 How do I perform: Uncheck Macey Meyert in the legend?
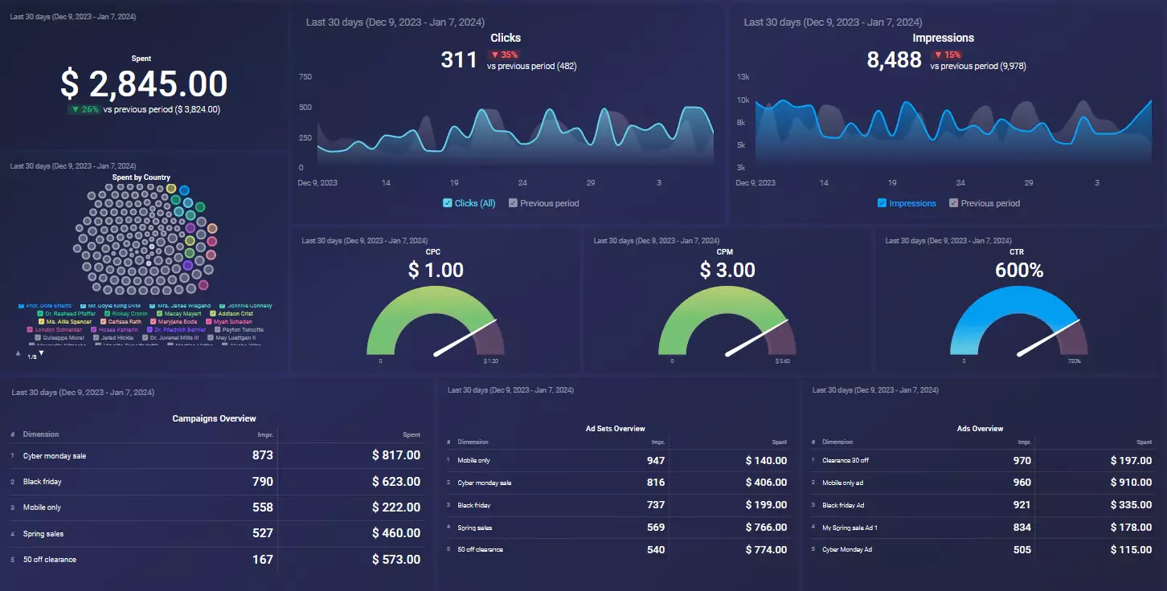(x=159, y=313)
